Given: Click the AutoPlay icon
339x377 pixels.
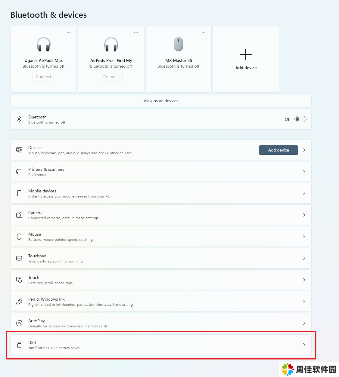Looking at the screenshot, I should pos(19,323).
